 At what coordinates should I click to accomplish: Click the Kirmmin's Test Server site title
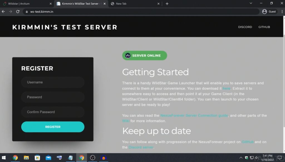click(65, 27)
